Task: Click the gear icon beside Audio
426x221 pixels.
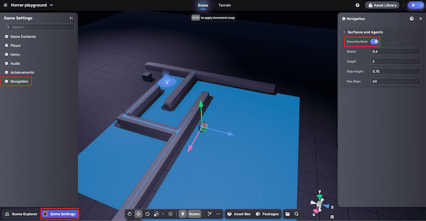Action: (x=7, y=63)
